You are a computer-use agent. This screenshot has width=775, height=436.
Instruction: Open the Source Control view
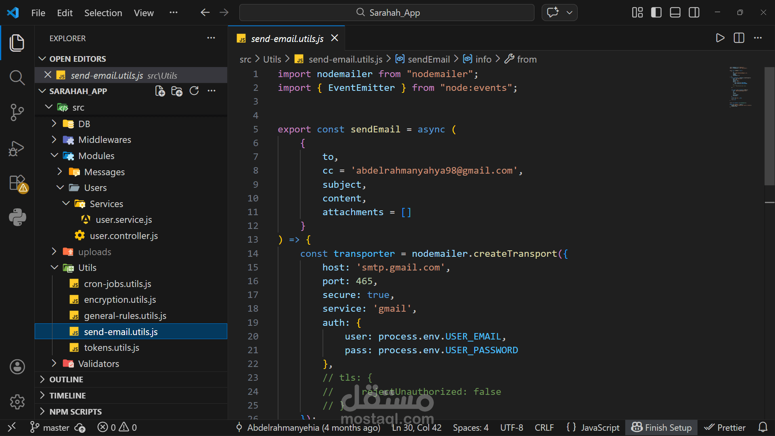click(x=17, y=112)
